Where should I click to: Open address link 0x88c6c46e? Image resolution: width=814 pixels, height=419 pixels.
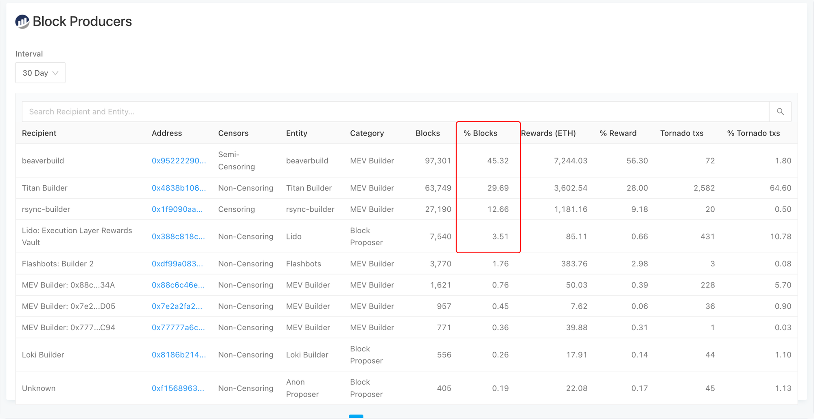[178, 285]
